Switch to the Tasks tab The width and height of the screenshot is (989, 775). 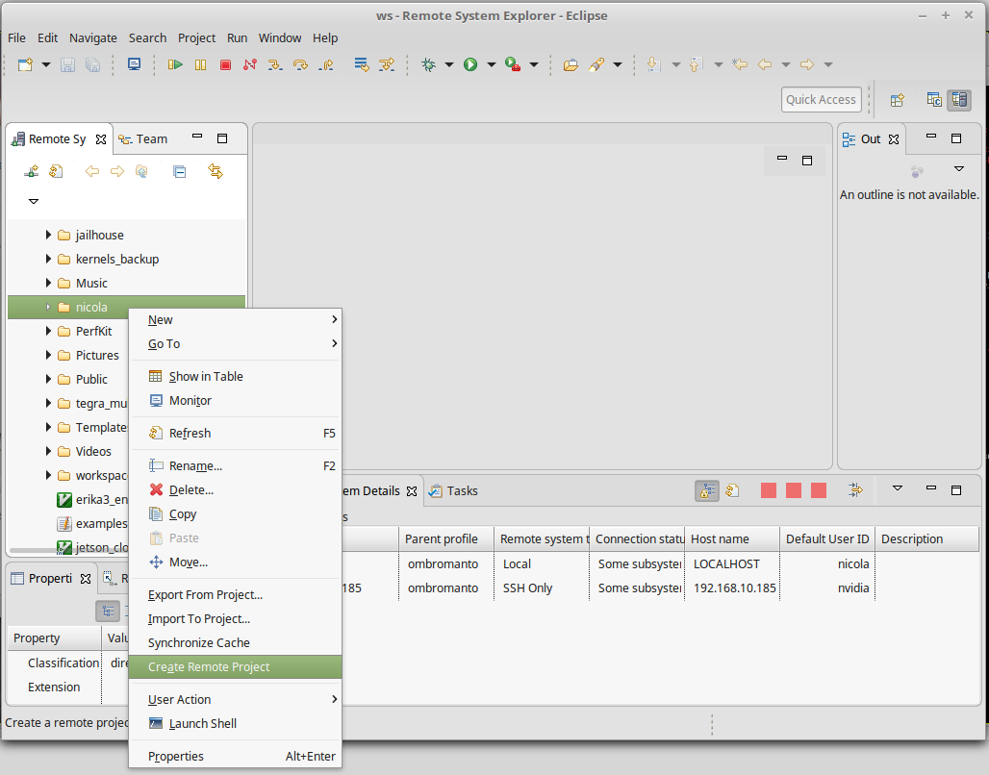point(453,490)
